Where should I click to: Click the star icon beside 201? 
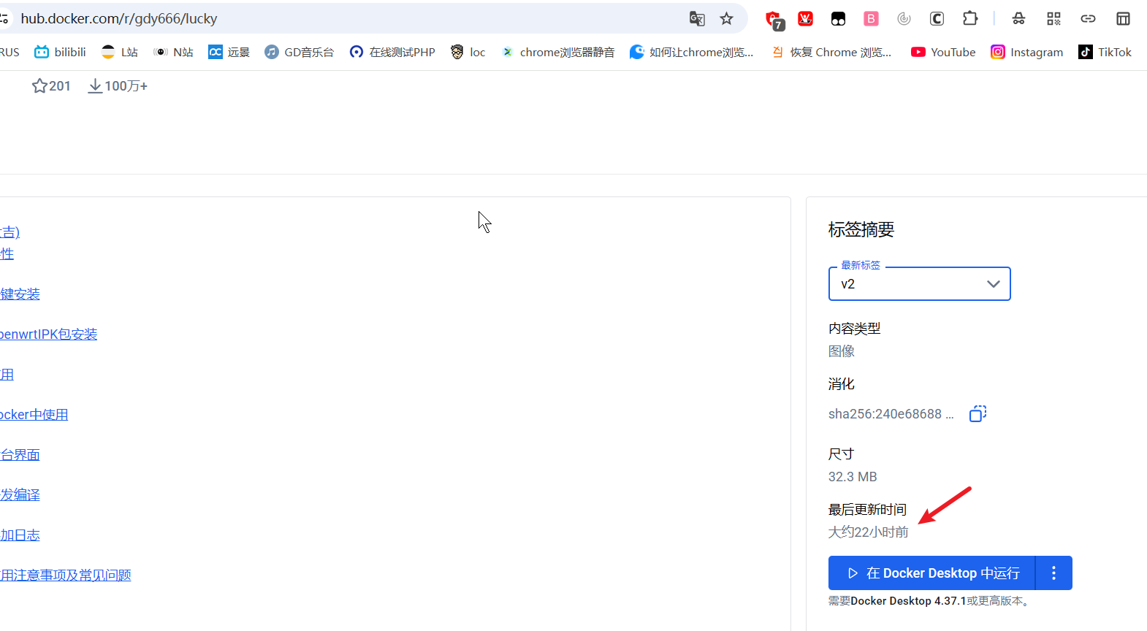coord(39,86)
